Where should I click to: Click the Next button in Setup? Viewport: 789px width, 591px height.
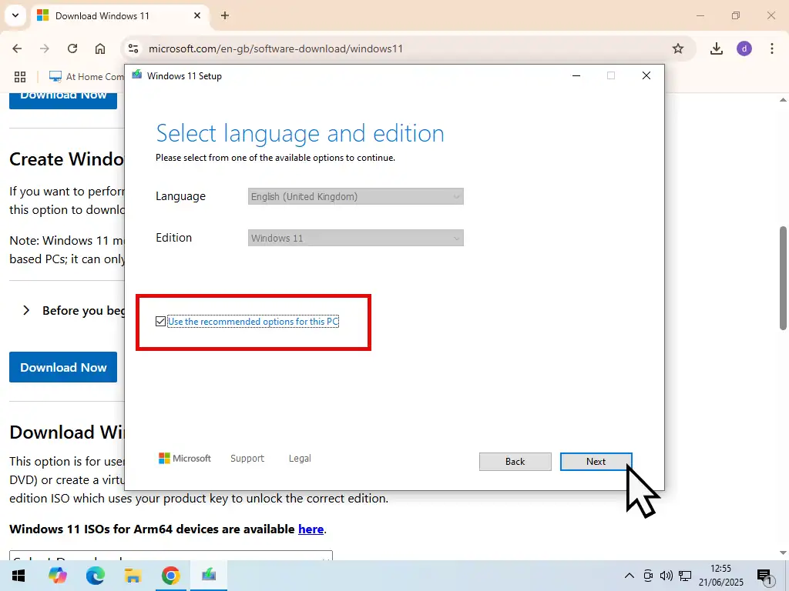click(x=596, y=462)
